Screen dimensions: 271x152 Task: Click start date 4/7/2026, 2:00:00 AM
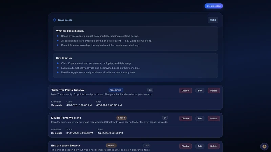point(79,105)
